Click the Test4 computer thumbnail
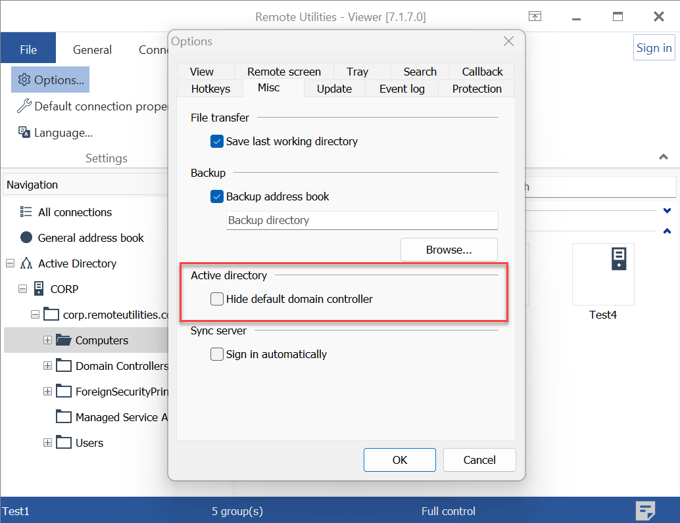Image resolution: width=680 pixels, height=523 pixels. (603, 274)
